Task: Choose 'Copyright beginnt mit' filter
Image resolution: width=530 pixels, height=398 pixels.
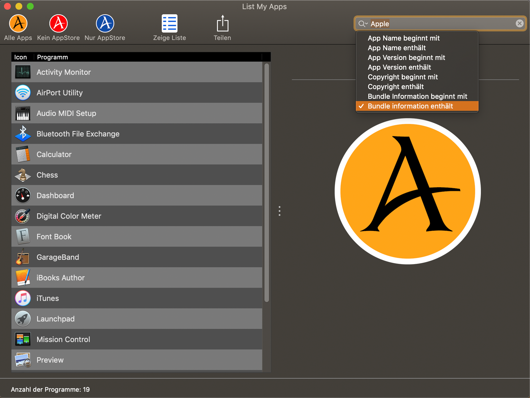Action: click(417, 77)
